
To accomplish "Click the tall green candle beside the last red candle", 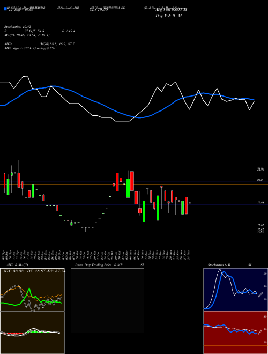I will [x=182, y=208].
